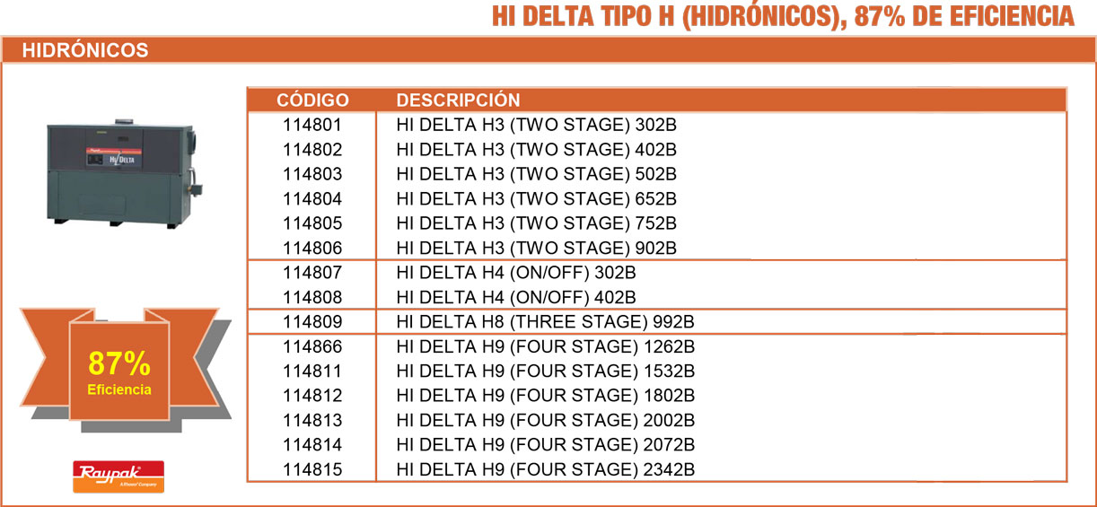Click the HI DELTA TIPO H page title
Image resolution: width=1097 pixels, height=507 pixels.
point(782,16)
